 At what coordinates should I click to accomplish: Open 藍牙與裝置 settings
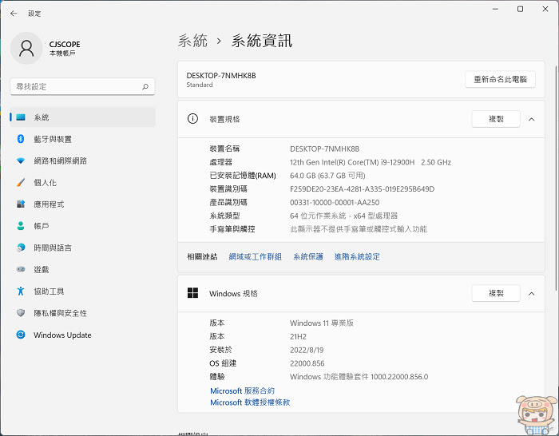[83, 139]
